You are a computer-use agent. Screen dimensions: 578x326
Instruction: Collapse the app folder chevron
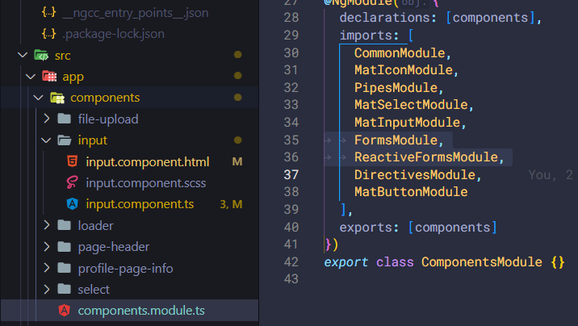coord(31,77)
